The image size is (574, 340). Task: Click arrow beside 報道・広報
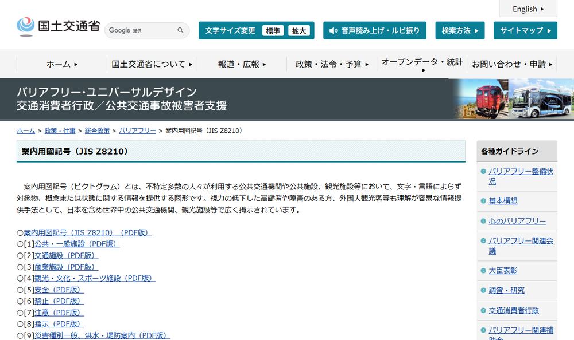click(264, 65)
